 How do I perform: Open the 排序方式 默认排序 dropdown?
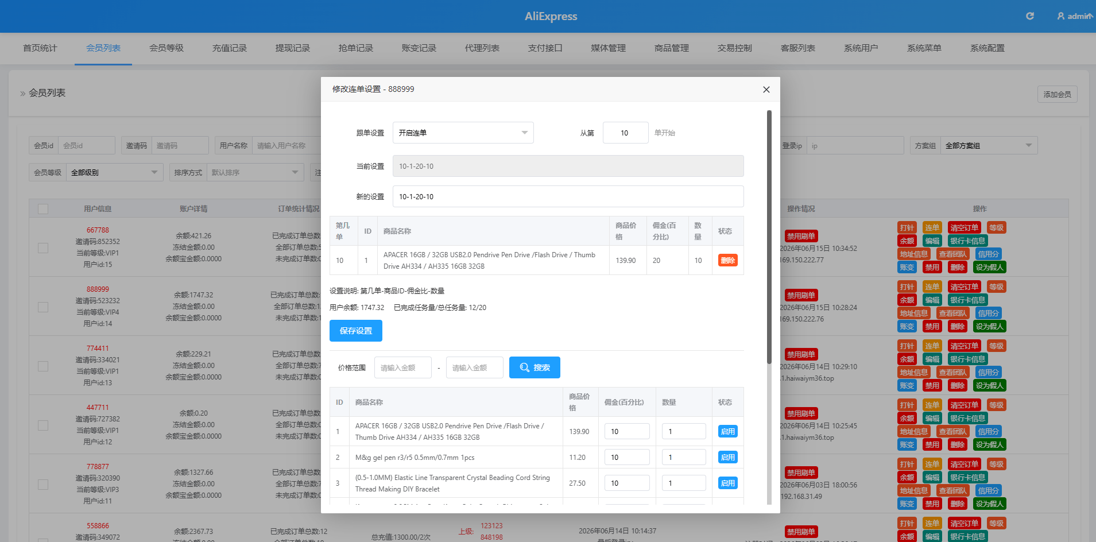tap(255, 172)
